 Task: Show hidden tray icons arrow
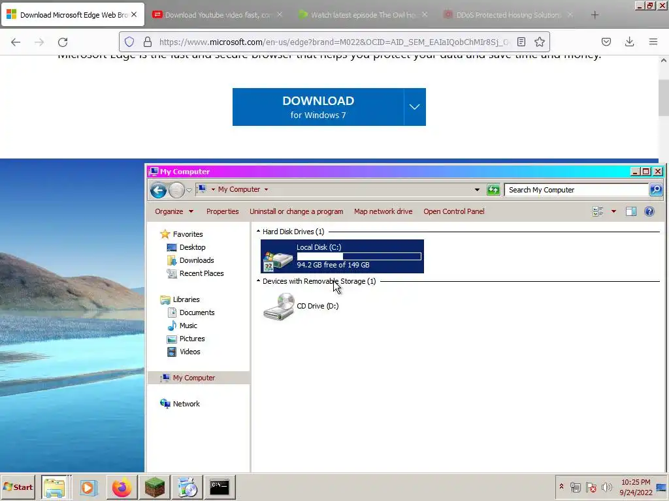(x=561, y=487)
